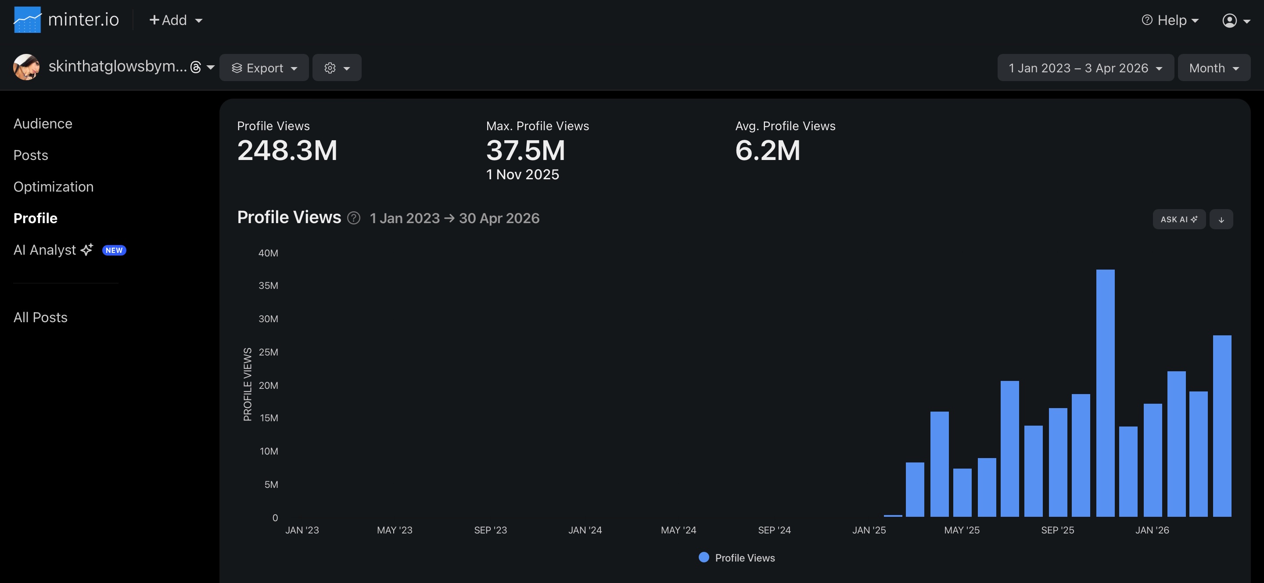1264x583 pixels.
Task: Open the Add menu
Action: [x=176, y=20]
